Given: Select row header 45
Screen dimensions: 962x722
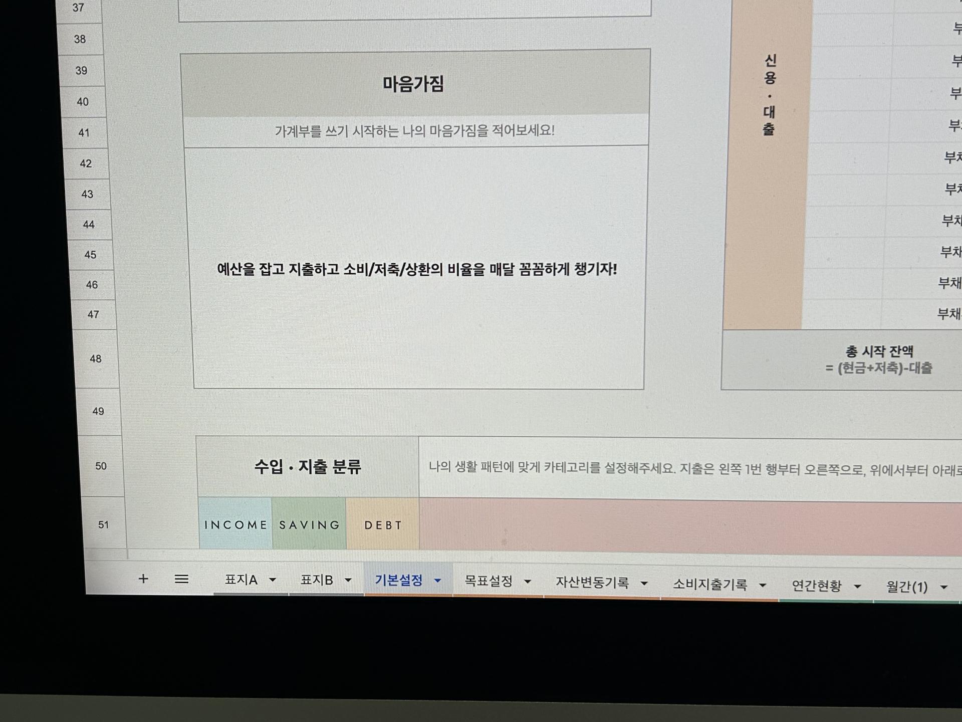Looking at the screenshot, I should tap(91, 255).
